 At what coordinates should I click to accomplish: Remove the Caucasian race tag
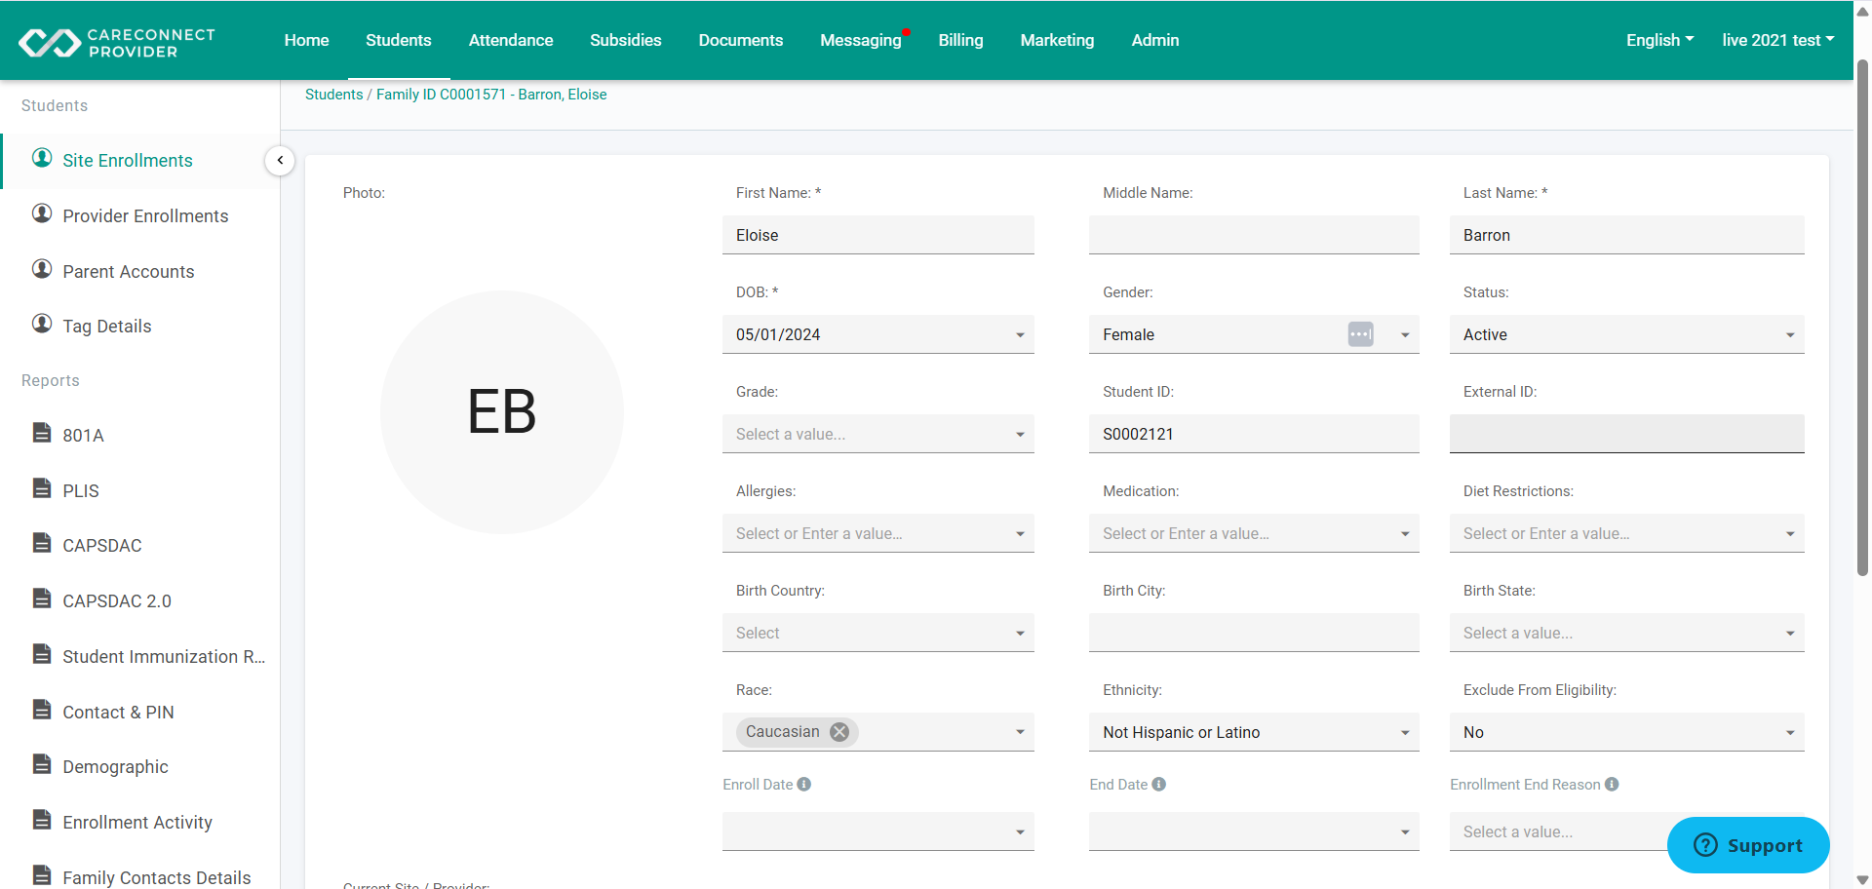click(839, 732)
